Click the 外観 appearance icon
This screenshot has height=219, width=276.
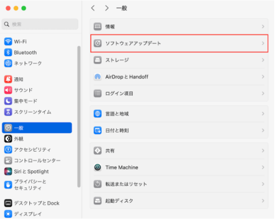pyautogui.click(x=8, y=139)
